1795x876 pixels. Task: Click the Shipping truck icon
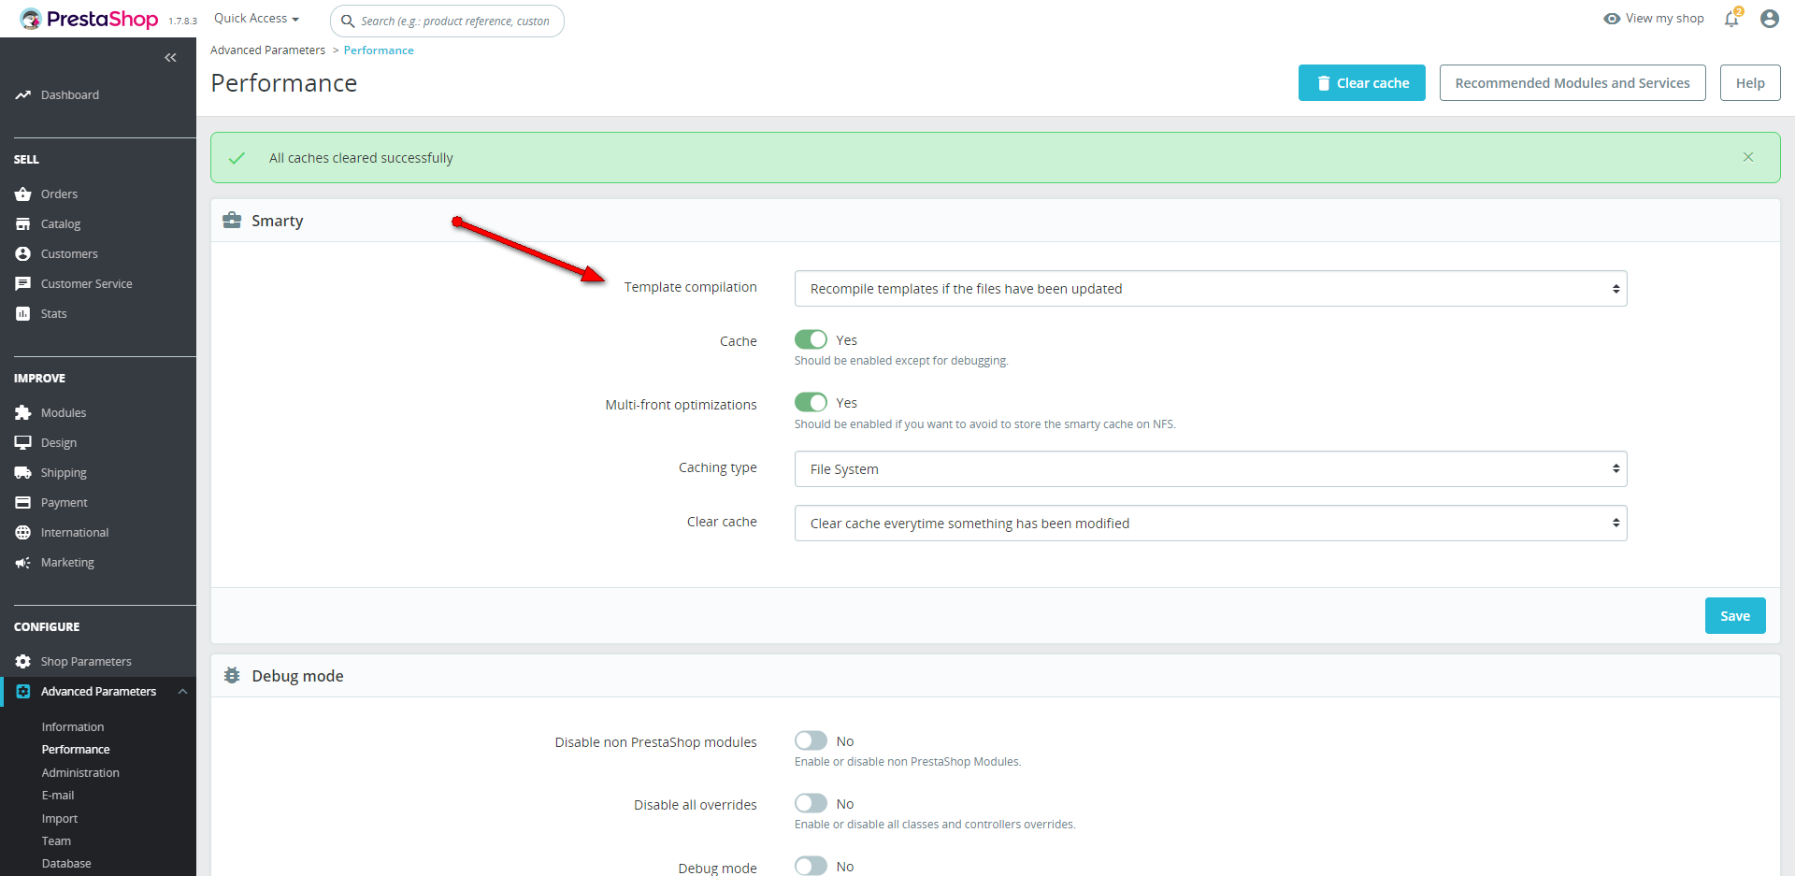pos(23,473)
